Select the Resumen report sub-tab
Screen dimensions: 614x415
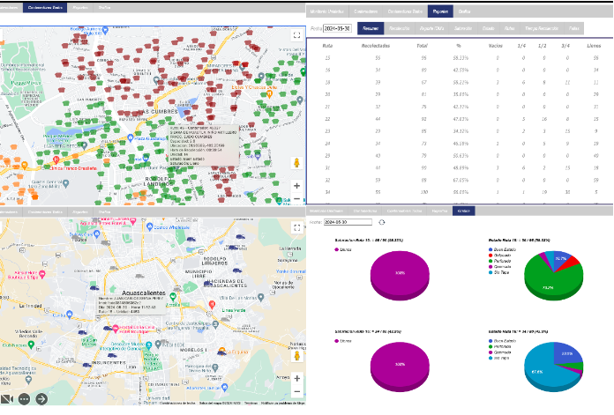(x=371, y=28)
